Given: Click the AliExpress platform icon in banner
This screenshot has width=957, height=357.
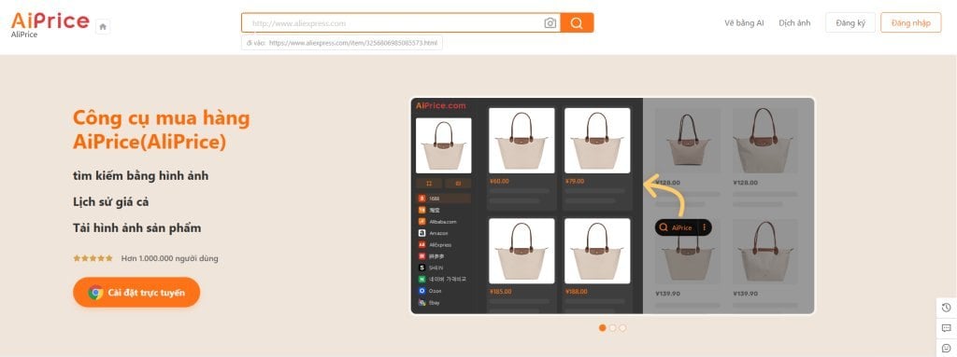Looking at the screenshot, I should [421, 244].
